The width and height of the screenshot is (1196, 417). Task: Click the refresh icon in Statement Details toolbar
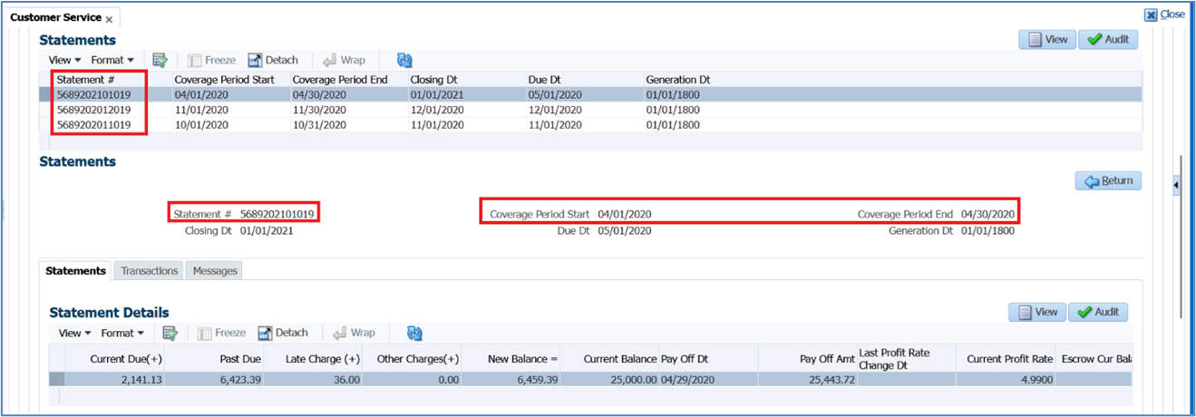[x=414, y=333]
